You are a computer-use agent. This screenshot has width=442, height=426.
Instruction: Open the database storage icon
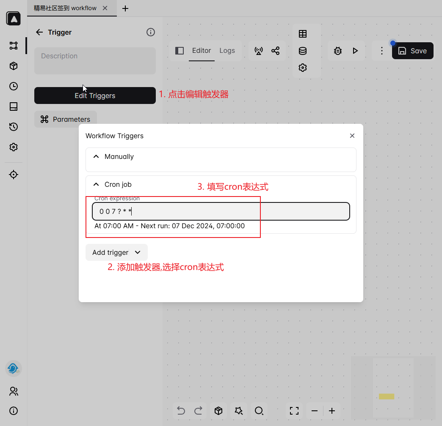303,51
